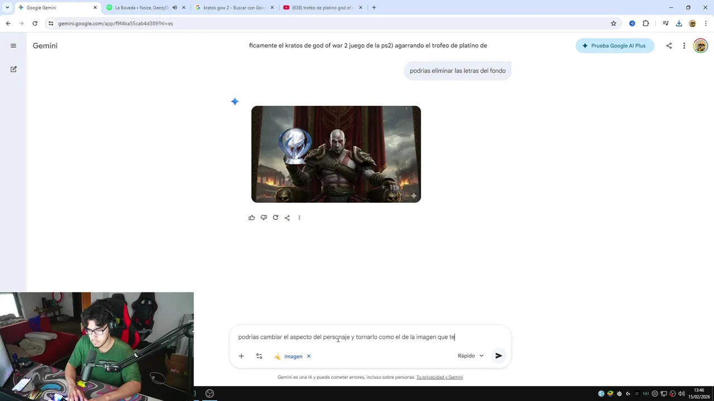This screenshot has width=714, height=401.
Task: Open the OBS icon in taskbar
Action: coord(210,394)
